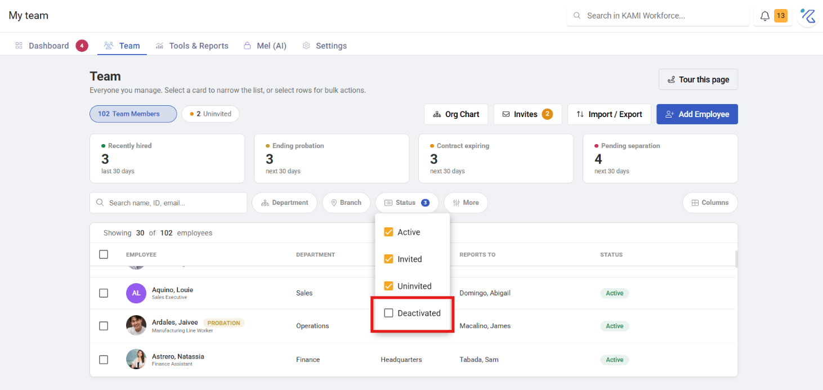The image size is (823, 390).
Task: Open the Columns chooser
Action: point(710,203)
